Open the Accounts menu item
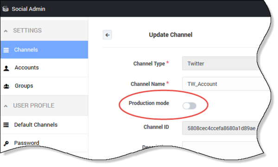Screen dimensions: 278x167 [x=44, y=68]
